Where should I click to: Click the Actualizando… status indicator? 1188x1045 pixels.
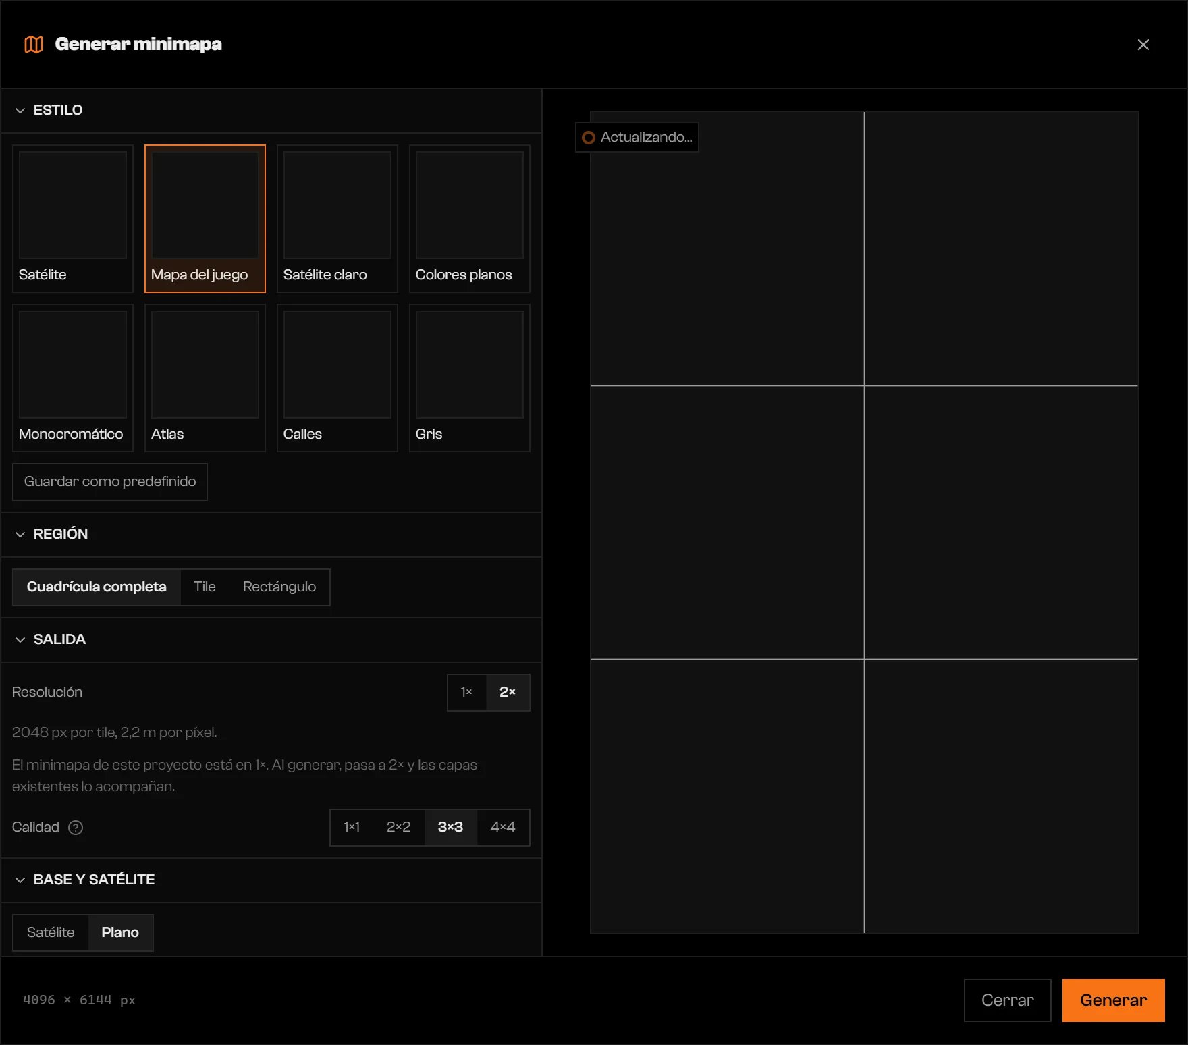pyautogui.click(x=637, y=138)
